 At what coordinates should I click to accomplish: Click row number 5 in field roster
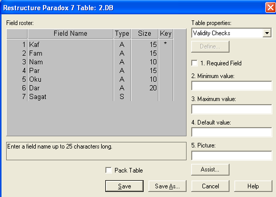(x=17, y=79)
